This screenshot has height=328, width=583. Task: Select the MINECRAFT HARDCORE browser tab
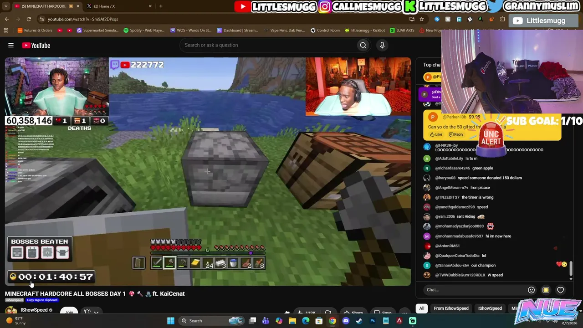(x=44, y=6)
